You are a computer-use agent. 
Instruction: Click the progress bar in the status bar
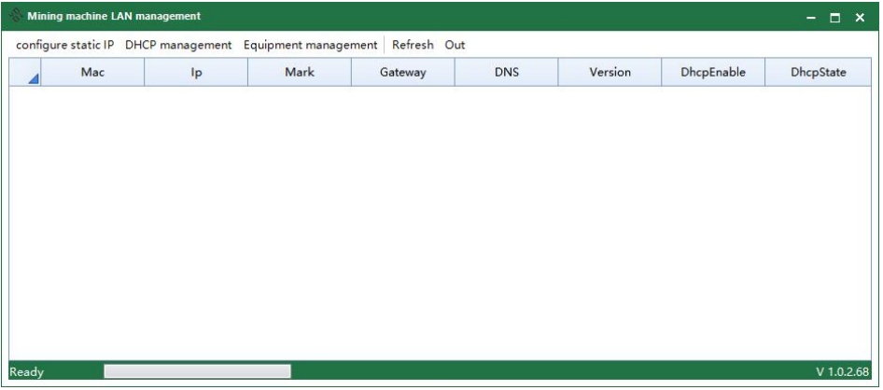click(x=197, y=372)
